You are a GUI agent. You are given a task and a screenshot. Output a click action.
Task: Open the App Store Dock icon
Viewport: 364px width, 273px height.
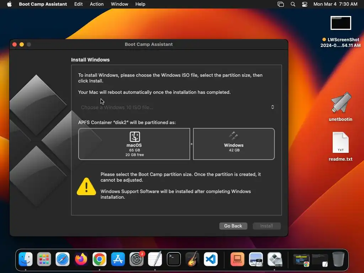tap(118, 259)
